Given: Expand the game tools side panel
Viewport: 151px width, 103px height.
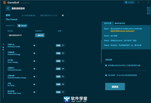Looking at the screenshot, I should [x=148, y=11].
